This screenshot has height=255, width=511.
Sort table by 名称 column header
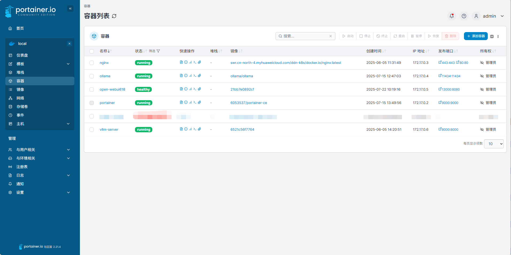106,51
